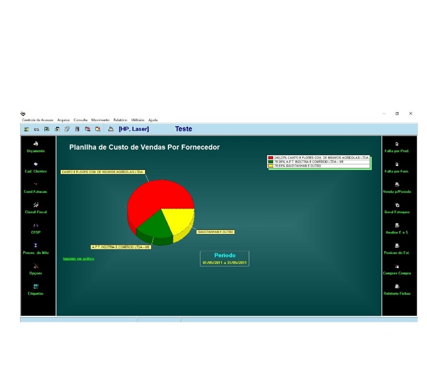The image size is (427, 376).
Task: Open the Ajuda menu
Action: (x=153, y=120)
